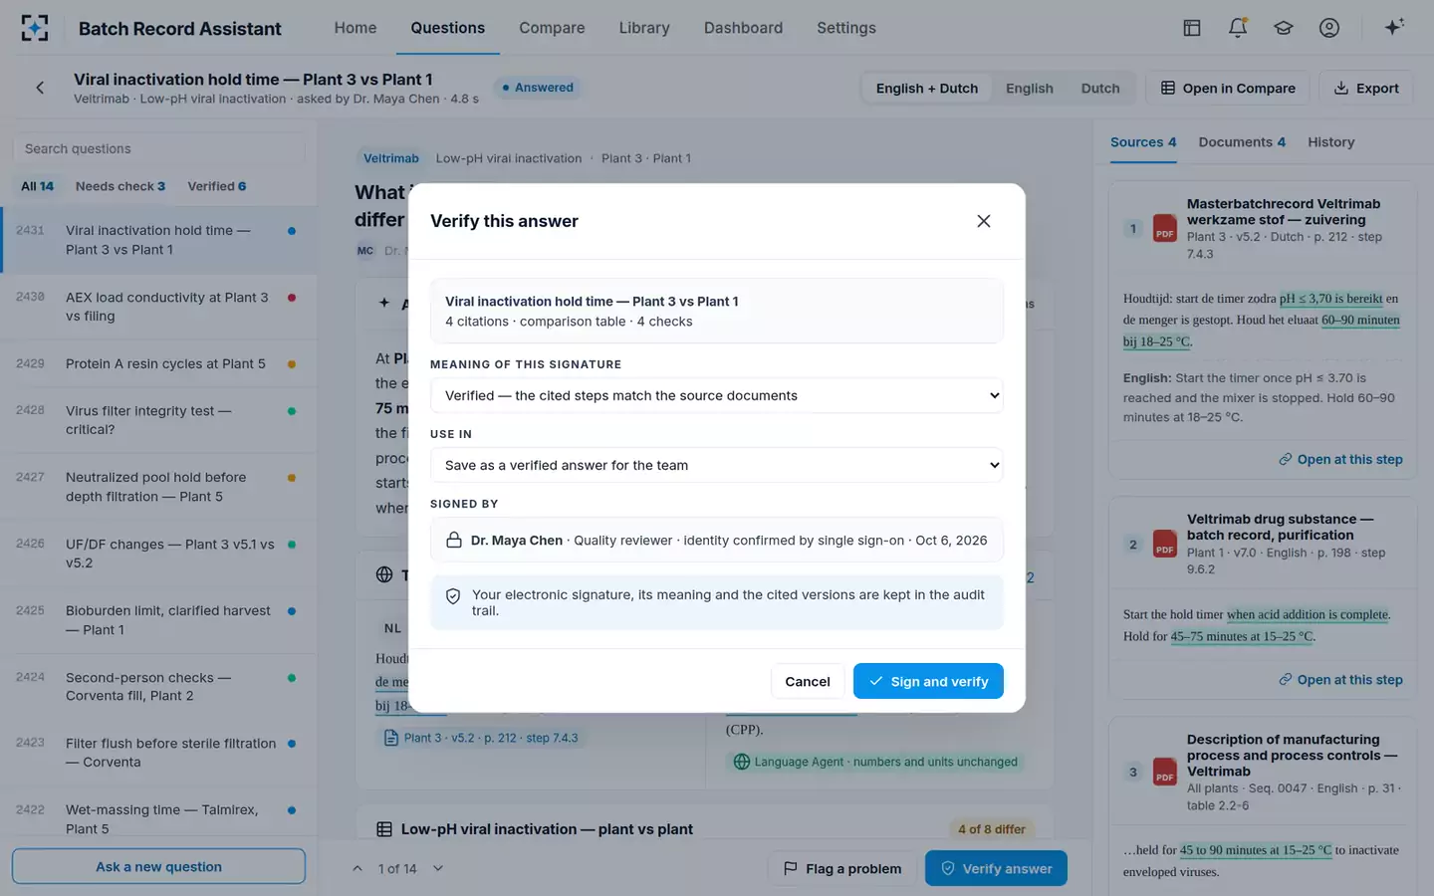Viewport: 1434px width, 896px height.
Task: Click the shield icon in audit trail notice
Action: [453, 596]
